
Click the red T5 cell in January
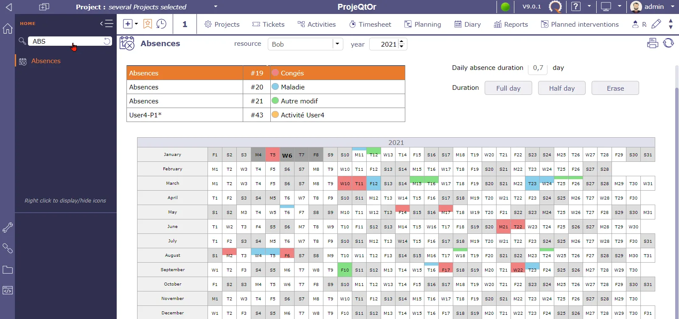(x=273, y=155)
